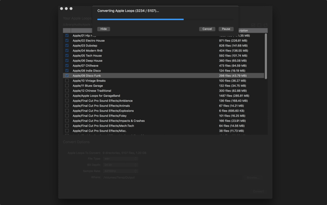Uncheck the Apple/02 Electro House checkbox
Screen dimensions: 327x205
[x=67, y=41]
